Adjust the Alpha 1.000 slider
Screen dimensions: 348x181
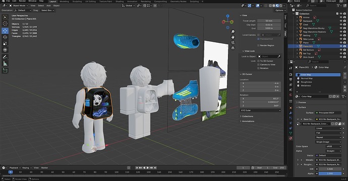(330, 173)
